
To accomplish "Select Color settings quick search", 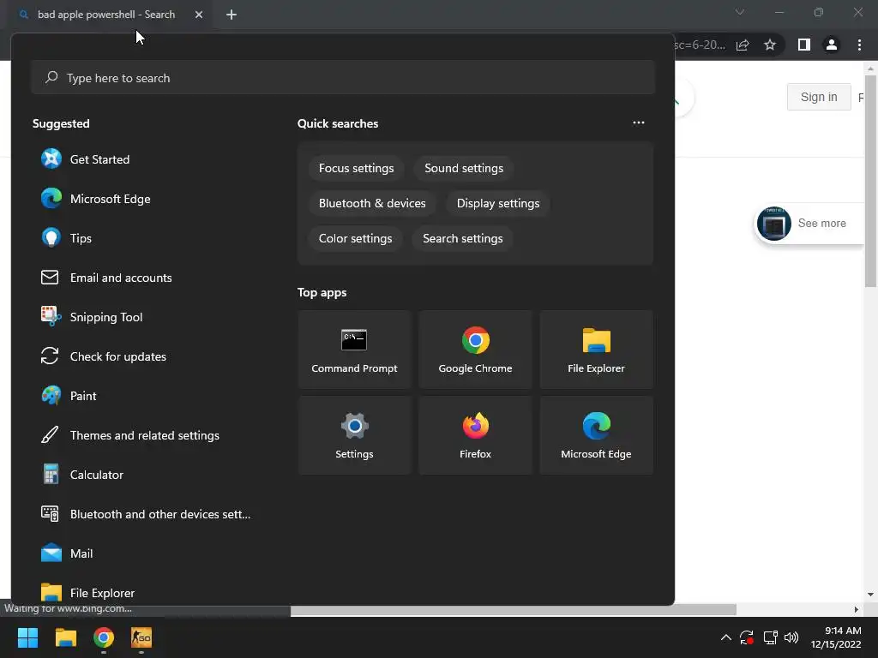I will click(356, 239).
